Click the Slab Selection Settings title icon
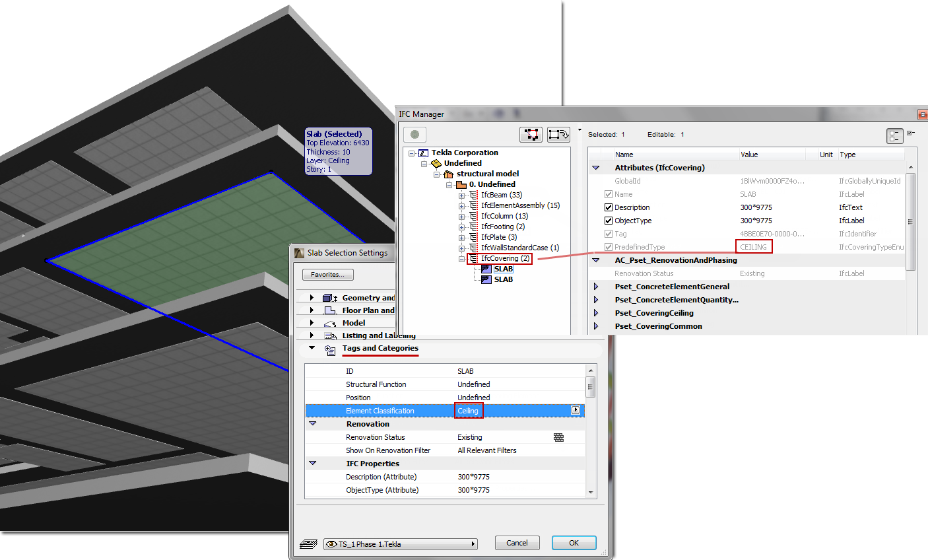 [299, 253]
